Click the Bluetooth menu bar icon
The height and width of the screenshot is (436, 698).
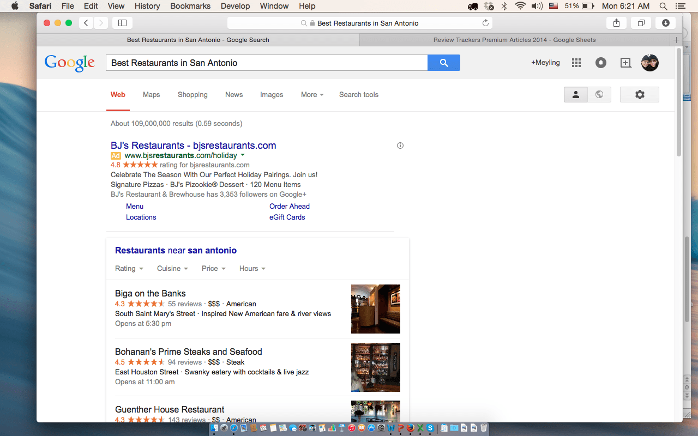pos(504,6)
